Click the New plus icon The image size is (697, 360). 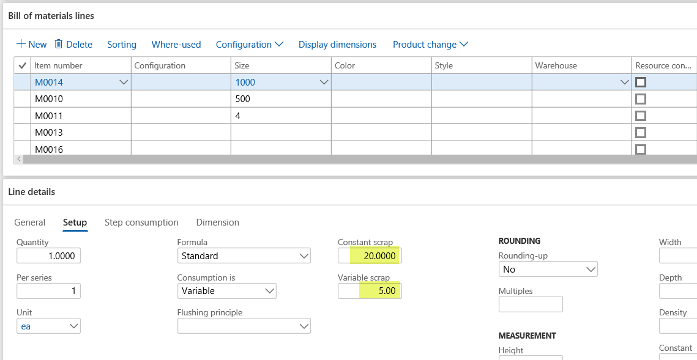[x=21, y=44]
